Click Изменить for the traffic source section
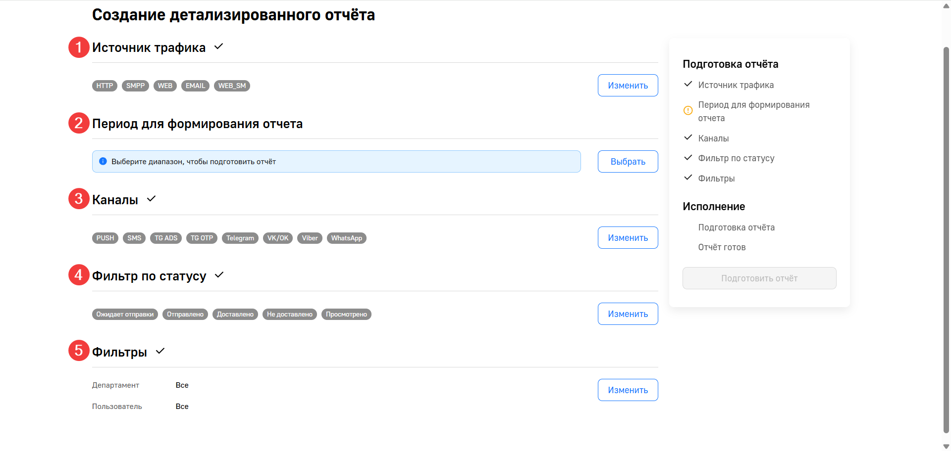The width and height of the screenshot is (951, 451). pos(628,86)
